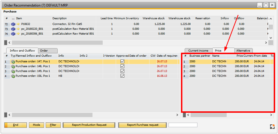Click the blue cube icon in row 74
The width and height of the screenshot is (278, 134).
(x=13, y=34)
